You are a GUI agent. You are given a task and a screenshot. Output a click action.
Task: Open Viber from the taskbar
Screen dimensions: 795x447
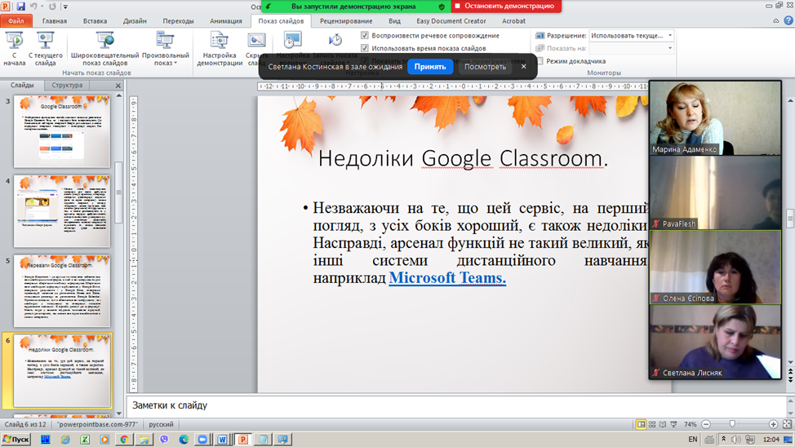[x=164, y=440]
